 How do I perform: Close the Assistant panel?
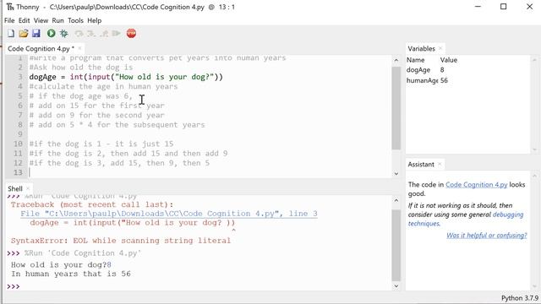coord(440,165)
